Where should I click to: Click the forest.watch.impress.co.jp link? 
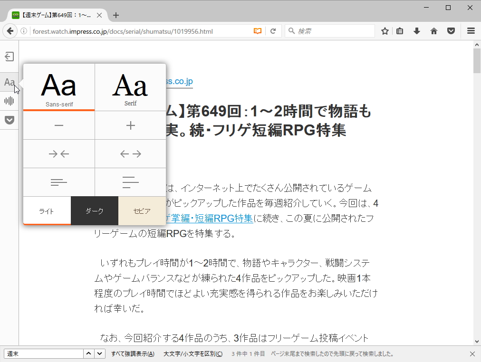(x=180, y=81)
